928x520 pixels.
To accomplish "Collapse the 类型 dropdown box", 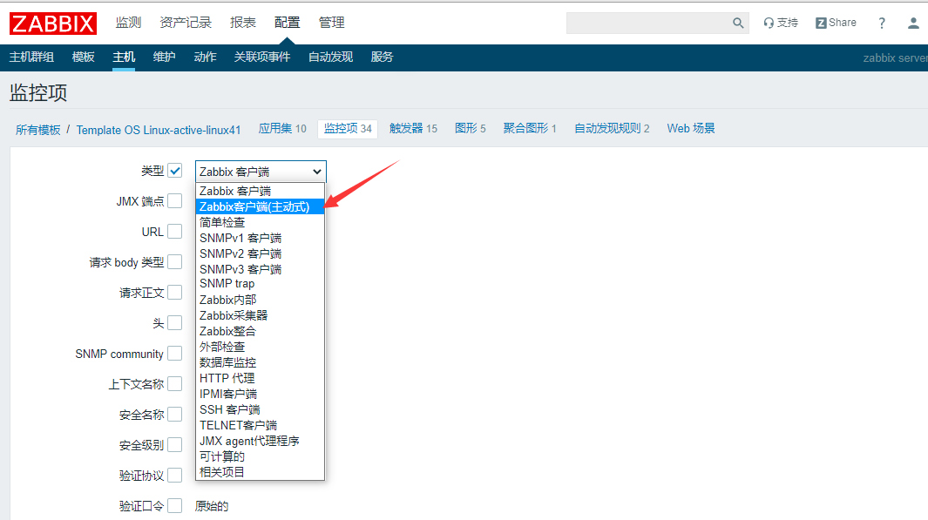I will coord(261,172).
